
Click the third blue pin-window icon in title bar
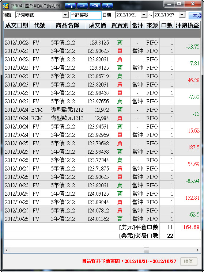click(x=95, y=6)
